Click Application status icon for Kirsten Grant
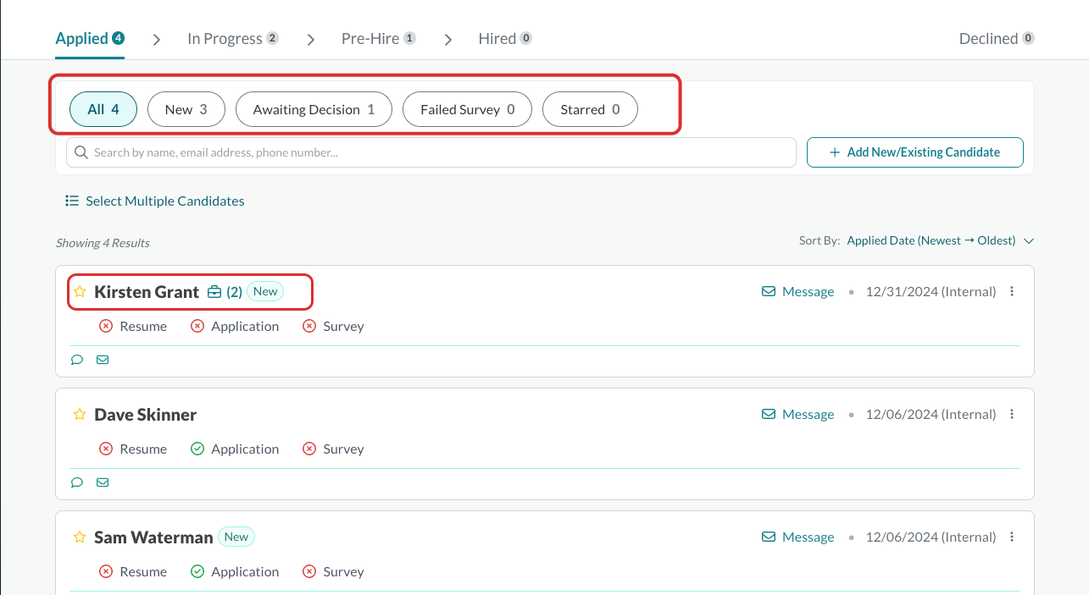The width and height of the screenshot is (1089, 595). pos(197,327)
